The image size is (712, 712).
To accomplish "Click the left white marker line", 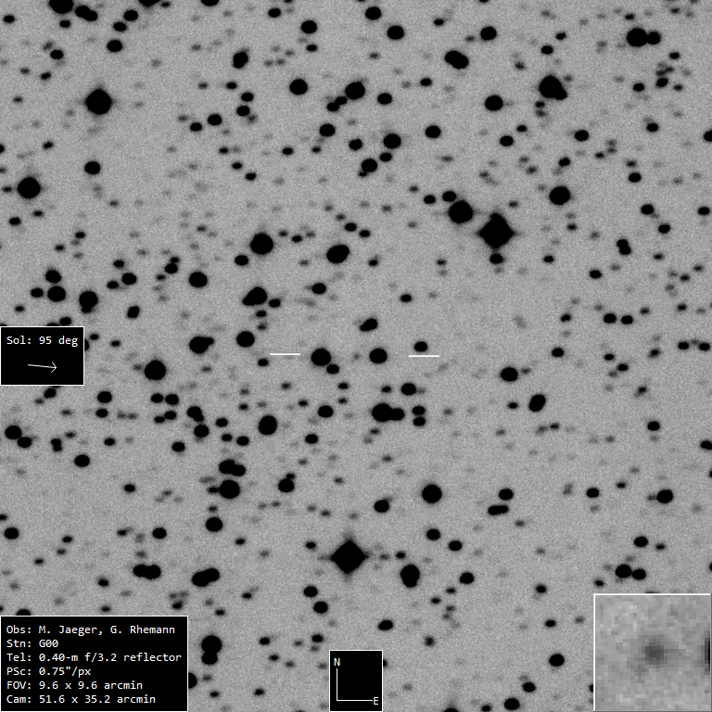I will coord(285,354).
